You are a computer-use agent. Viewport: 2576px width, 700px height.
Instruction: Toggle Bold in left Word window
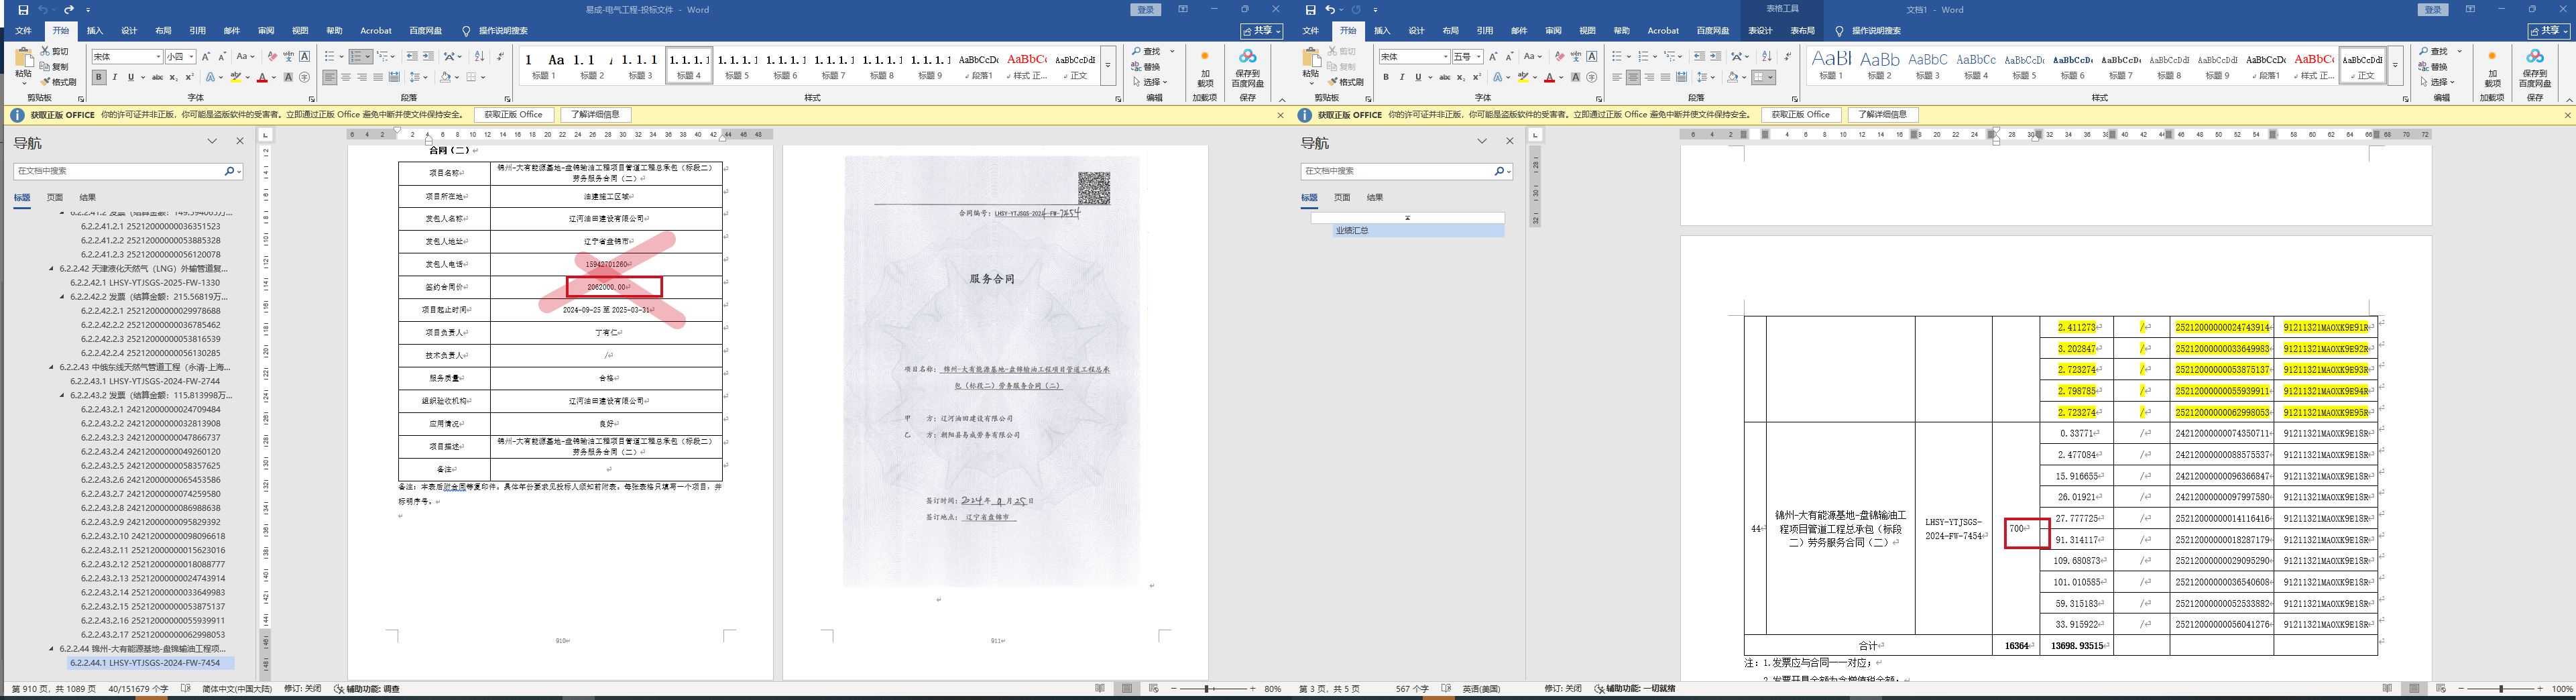[99, 77]
